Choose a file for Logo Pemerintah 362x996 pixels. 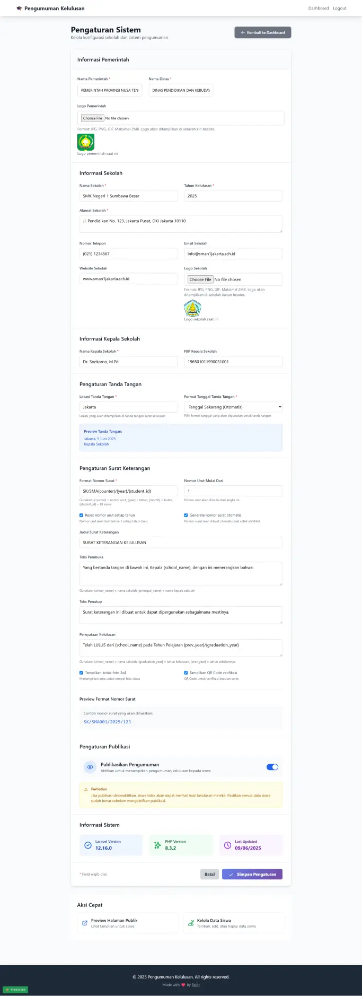(93, 118)
